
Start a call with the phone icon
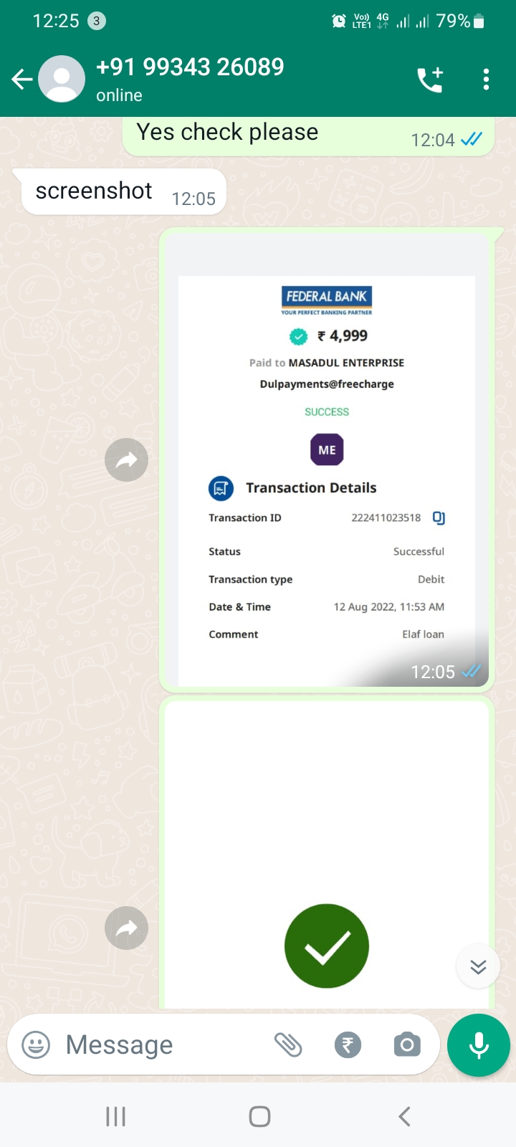(x=430, y=80)
